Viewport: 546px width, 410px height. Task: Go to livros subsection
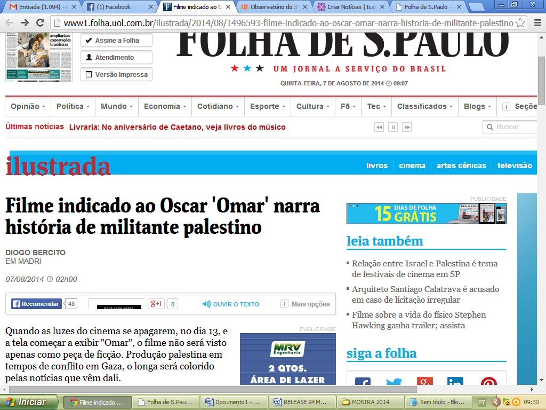377,165
